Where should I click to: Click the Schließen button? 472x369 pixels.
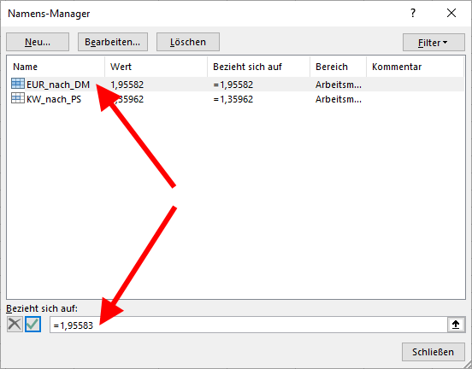tap(434, 352)
